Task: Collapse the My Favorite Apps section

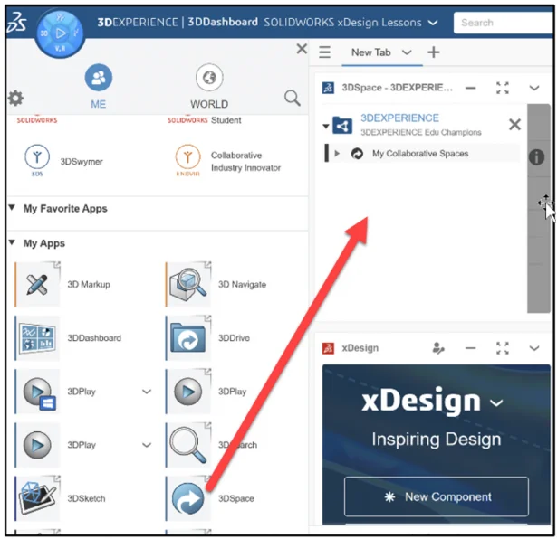Action: pyautogui.click(x=12, y=208)
